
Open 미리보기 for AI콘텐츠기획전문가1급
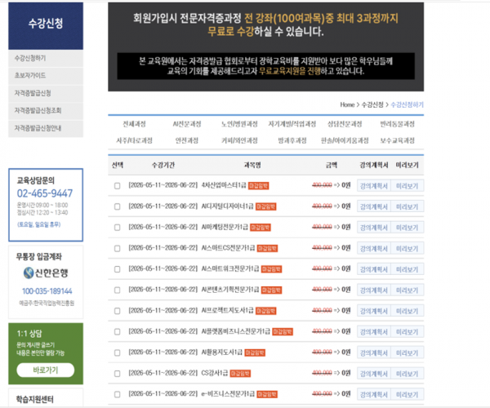tap(408, 290)
